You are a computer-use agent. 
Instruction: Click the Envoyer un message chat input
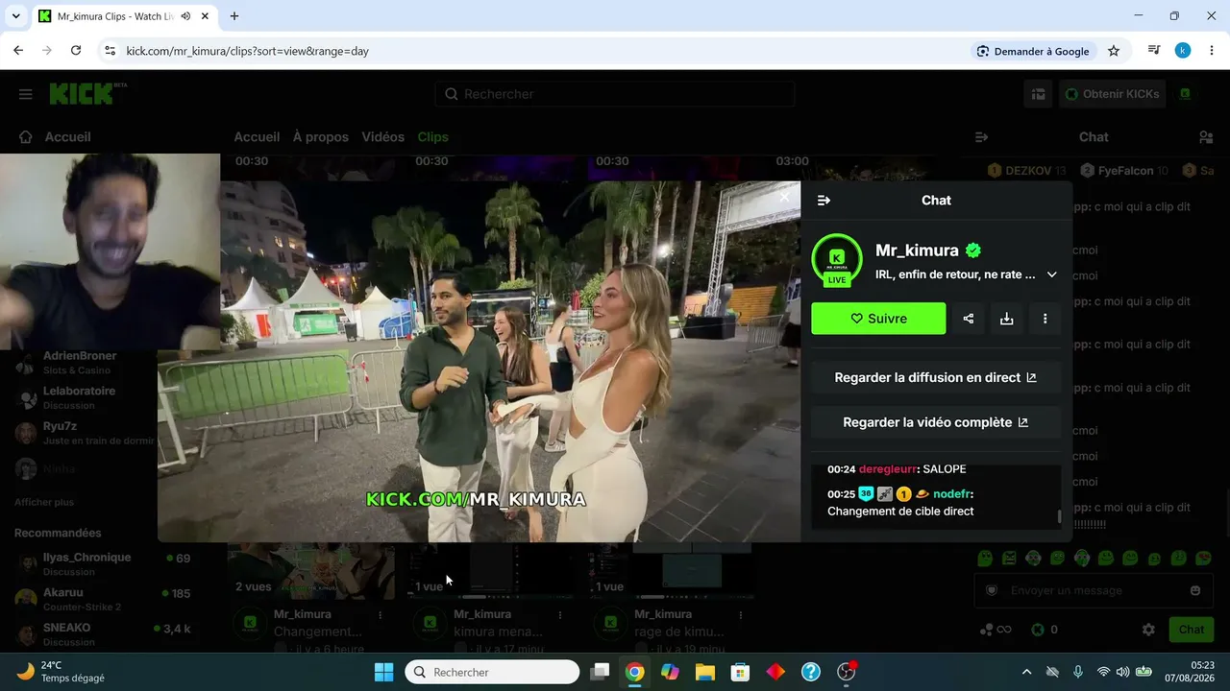pyautogui.click(x=1095, y=590)
